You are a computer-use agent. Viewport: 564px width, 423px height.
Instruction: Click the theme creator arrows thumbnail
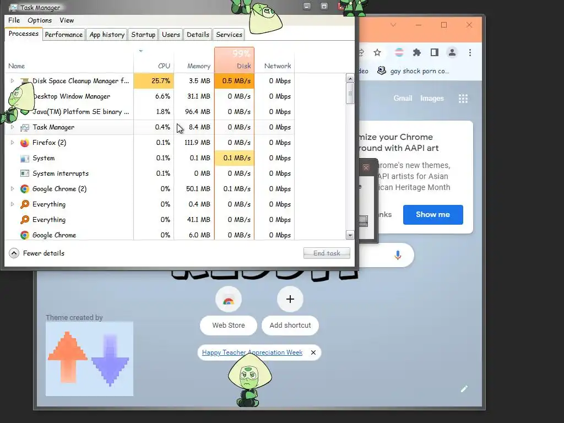pos(89,359)
